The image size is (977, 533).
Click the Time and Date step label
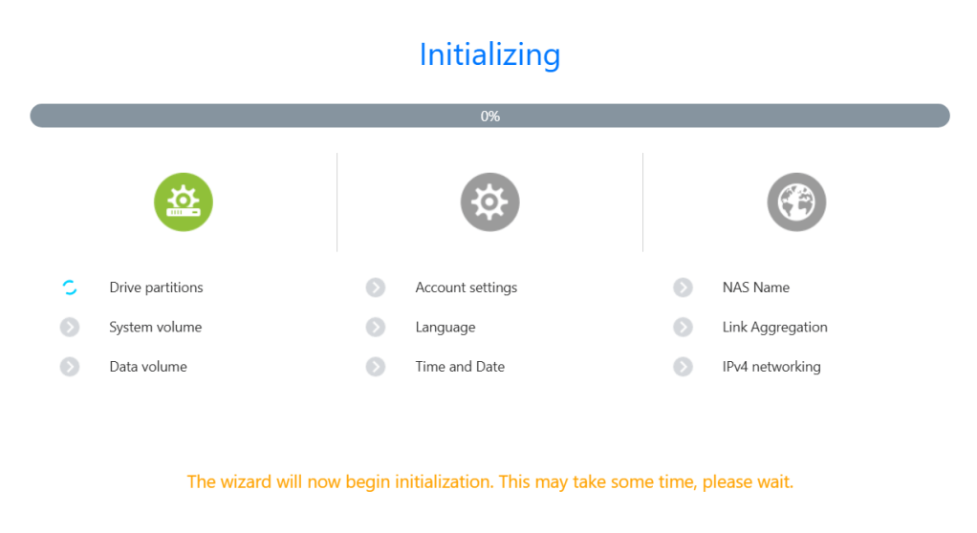click(460, 367)
